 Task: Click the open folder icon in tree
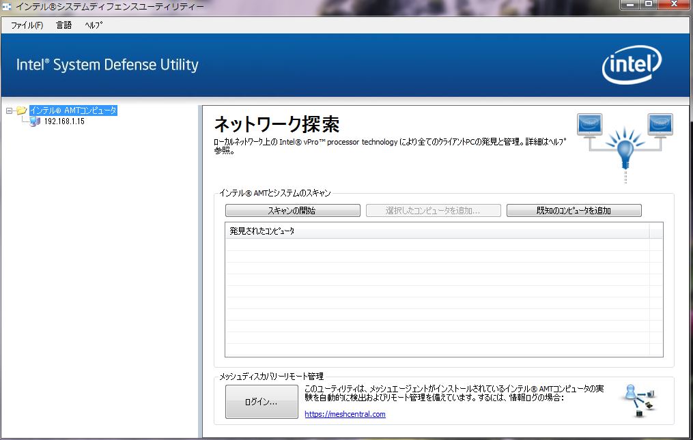click(x=21, y=111)
